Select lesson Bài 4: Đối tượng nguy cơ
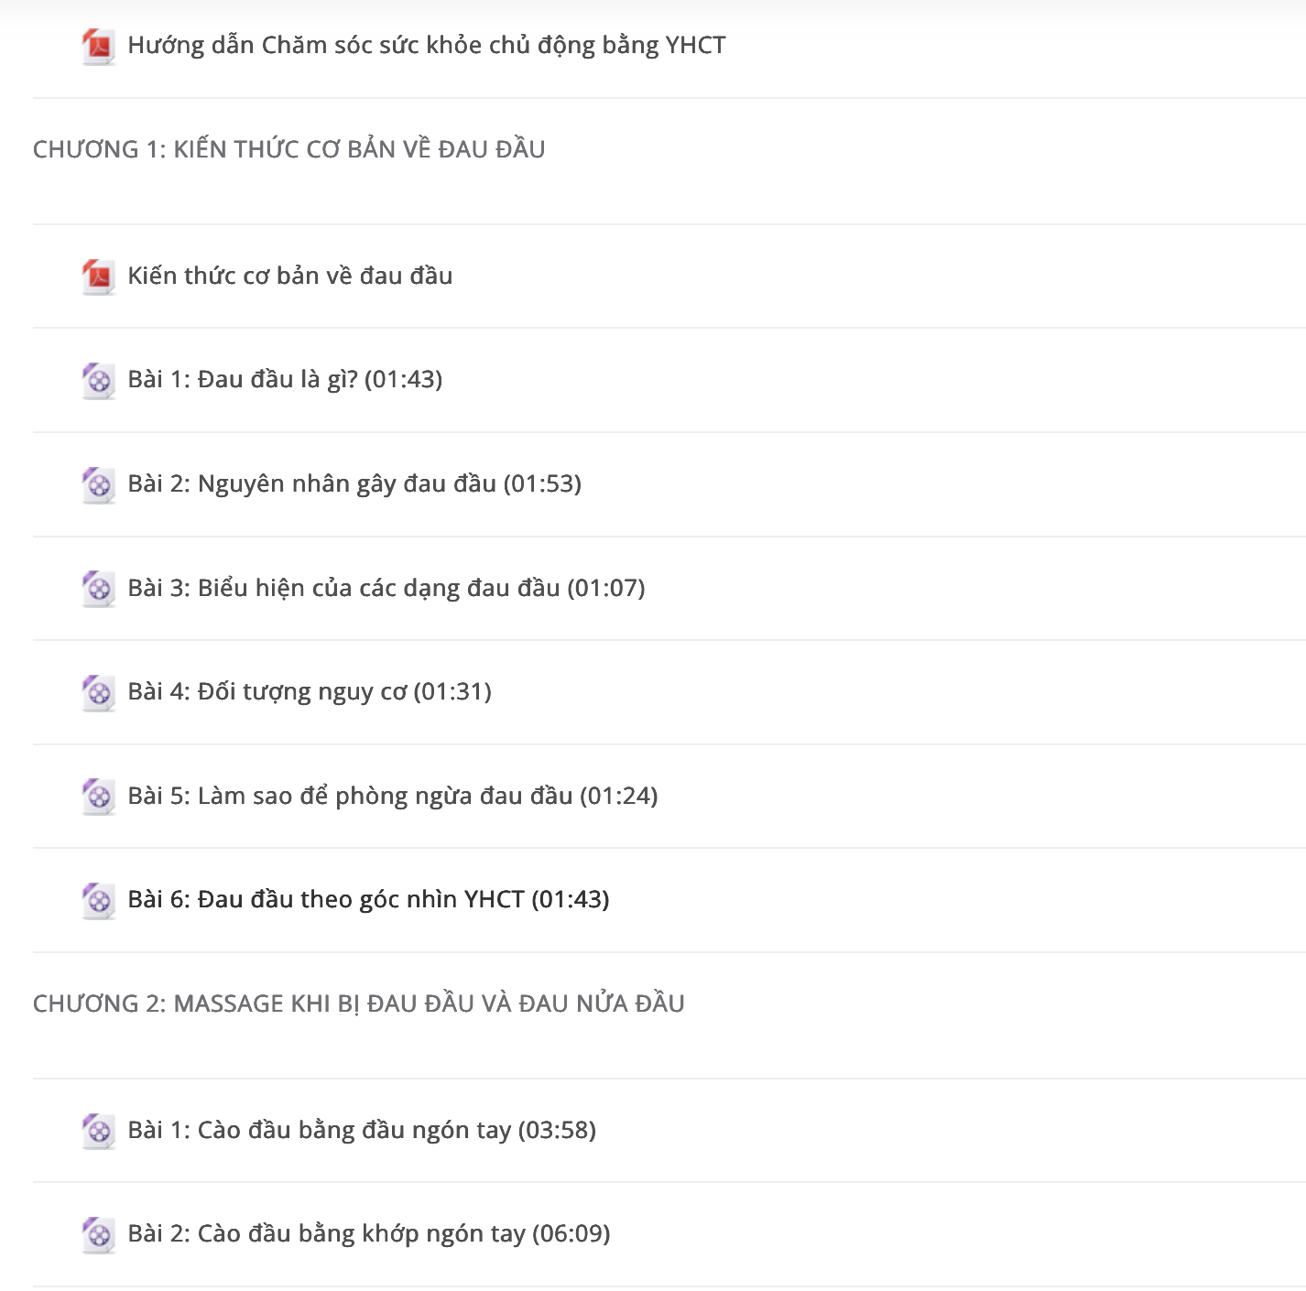The height and width of the screenshot is (1291, 1306). click(x=310, y=691)
